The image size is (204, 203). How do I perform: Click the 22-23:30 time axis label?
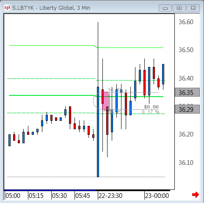[x=110, y=196]
